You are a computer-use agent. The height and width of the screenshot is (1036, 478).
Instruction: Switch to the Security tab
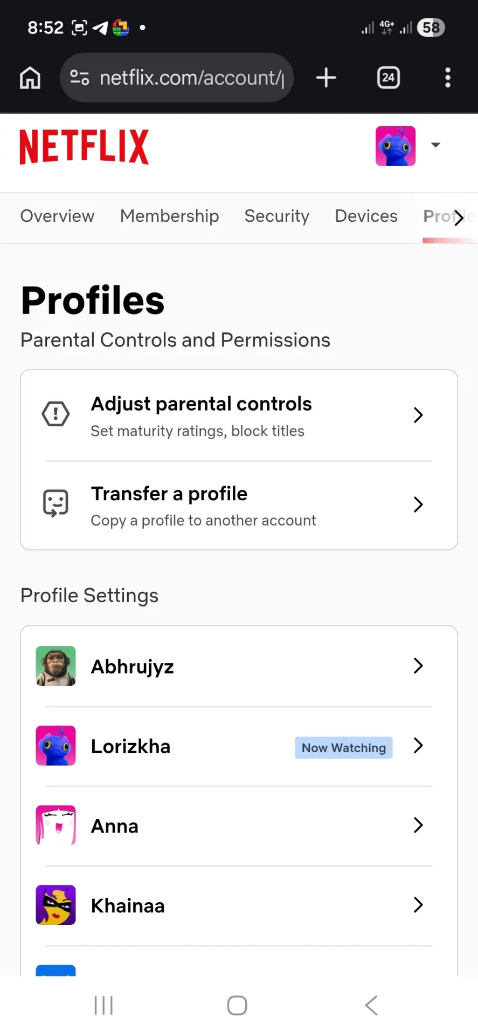pyautogui.click(x=277, y=216)
